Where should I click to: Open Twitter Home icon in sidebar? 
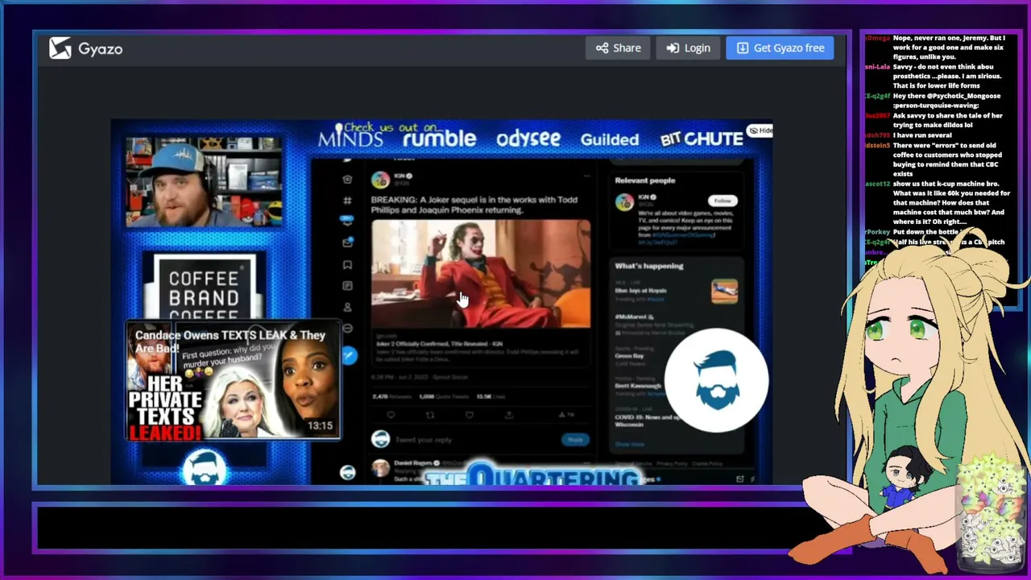click(x=347, y=179)
